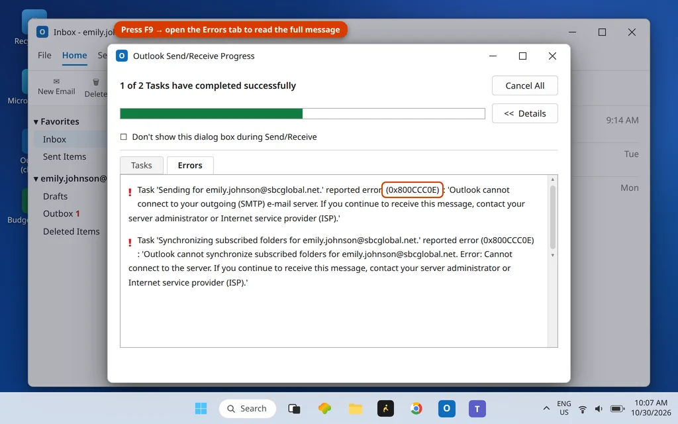Close the Outlook Inbox window

632,32
